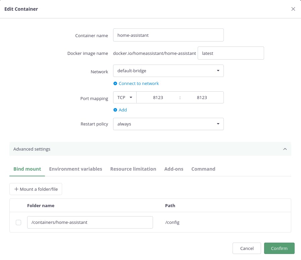Close the Edit Container dialog with X
This screenshot has width=301, height=260.
293,9
